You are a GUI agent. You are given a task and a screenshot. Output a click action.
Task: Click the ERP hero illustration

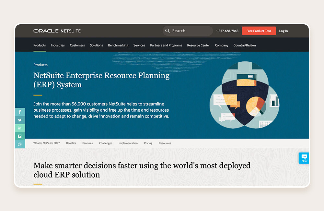245,95
